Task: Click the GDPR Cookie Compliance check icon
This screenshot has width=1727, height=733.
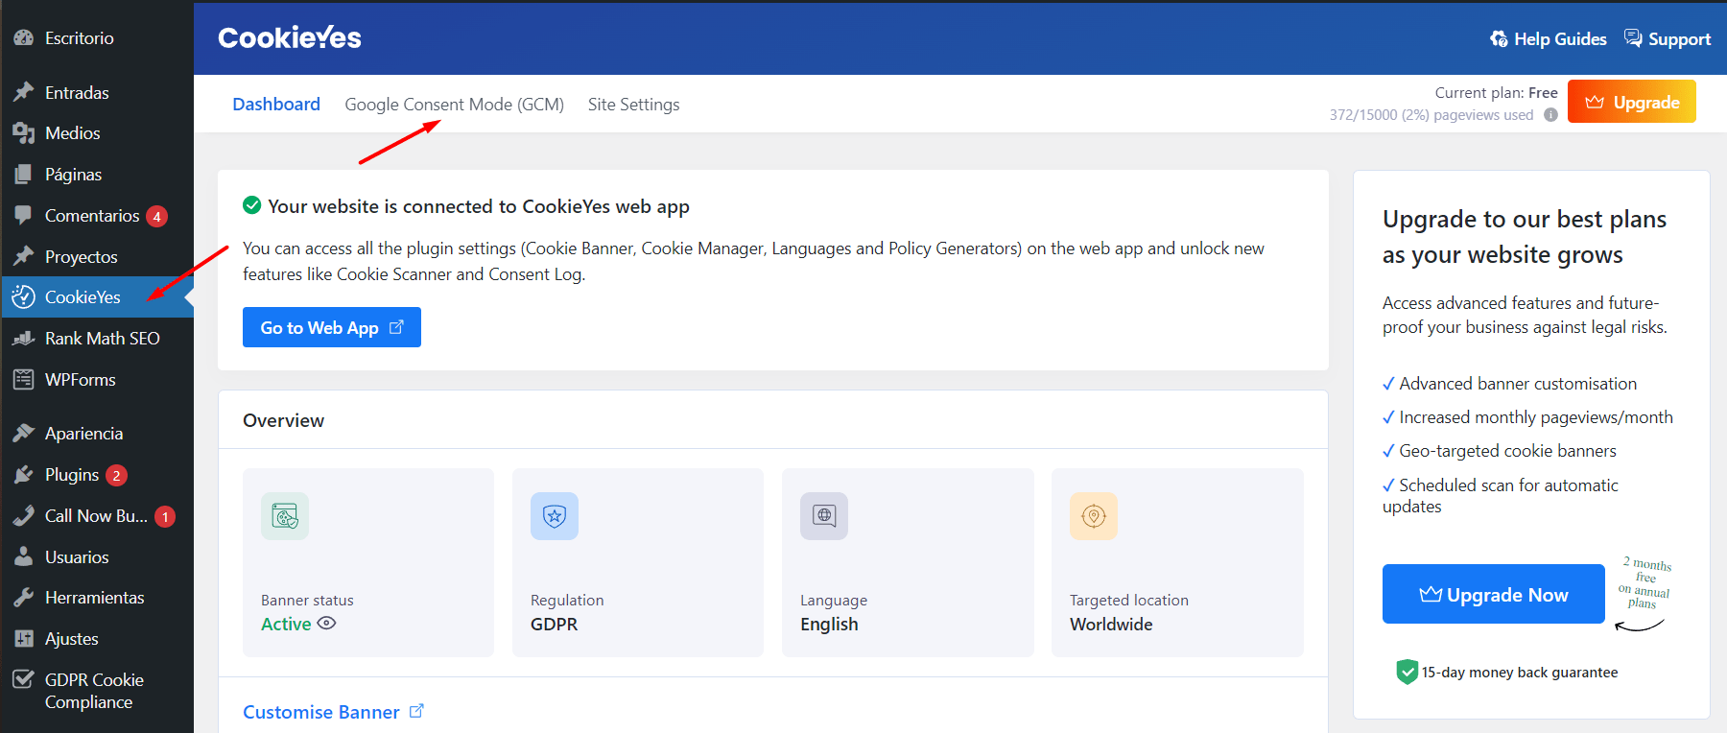Action: click(23, 679)
